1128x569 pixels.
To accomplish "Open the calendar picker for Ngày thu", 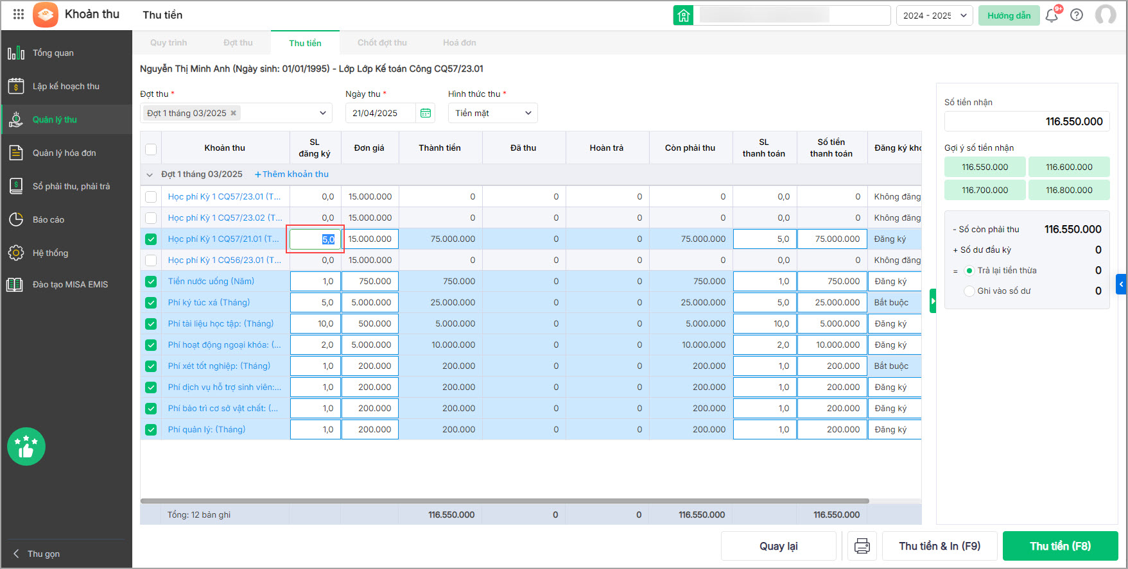I will [425, 113].
